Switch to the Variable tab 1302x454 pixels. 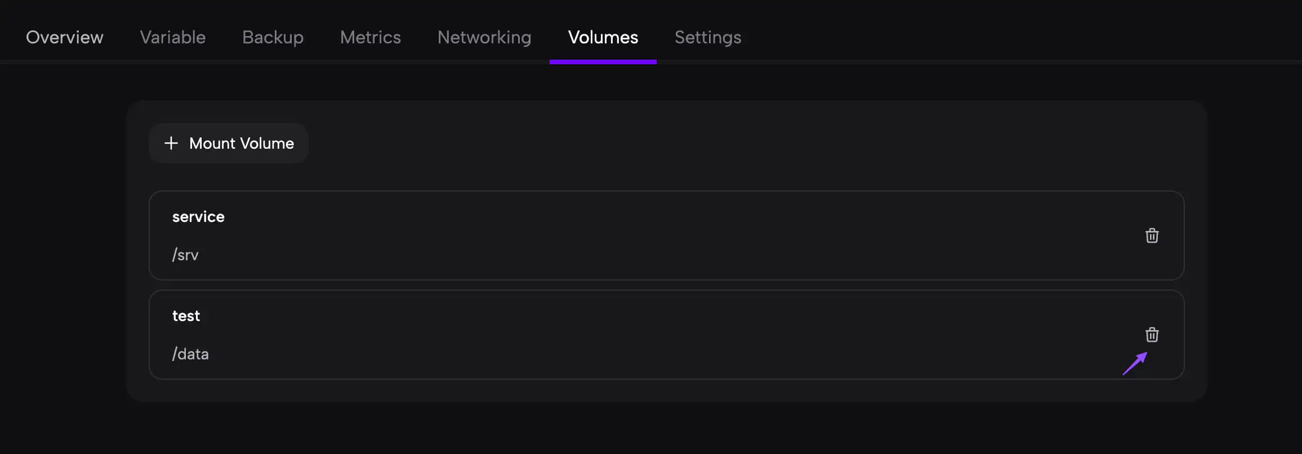point(173,37)
